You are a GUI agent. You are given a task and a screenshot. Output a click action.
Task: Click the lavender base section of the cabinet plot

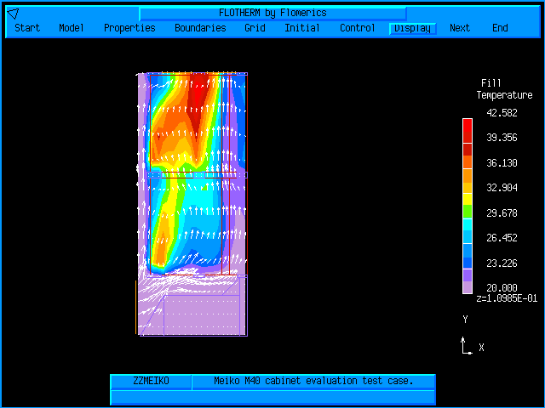coord(193,306)
